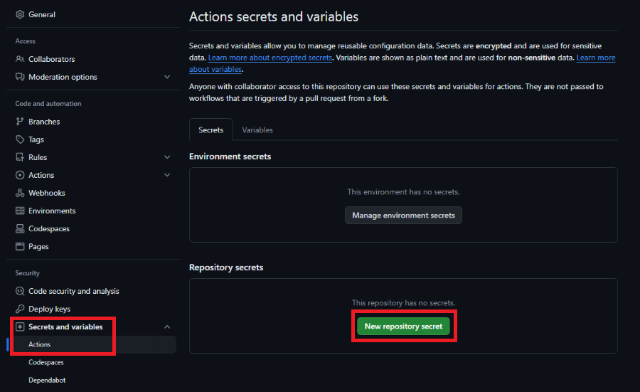Expand the Moderation options chevron
Viewport: 640px width, 392px height.
click(167, 77)
